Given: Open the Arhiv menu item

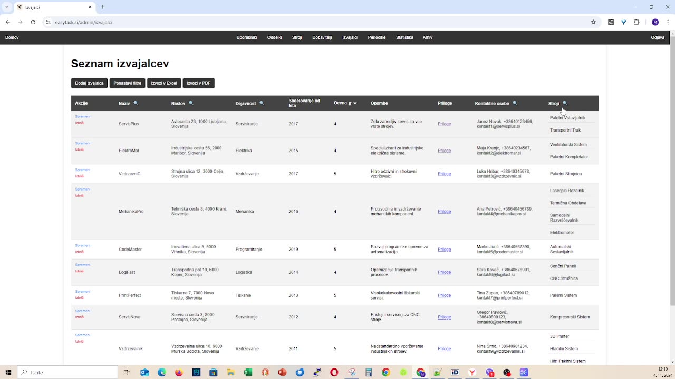Looking at the screenshot, I should pyautogui.click(x=428, y=37).
